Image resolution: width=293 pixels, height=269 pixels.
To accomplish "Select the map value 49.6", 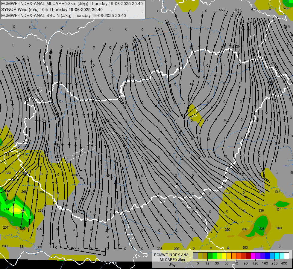I will point(238,10).
